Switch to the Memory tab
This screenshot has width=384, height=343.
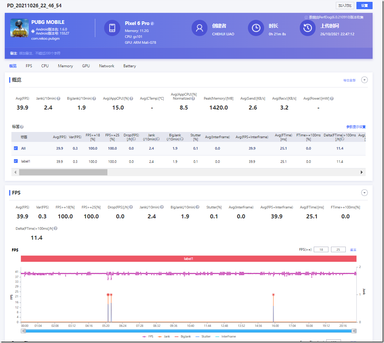65,66
